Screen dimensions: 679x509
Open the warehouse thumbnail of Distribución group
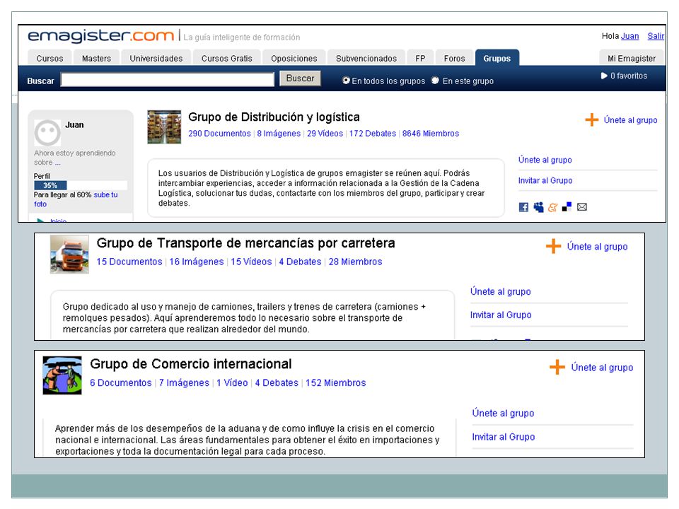coord(164,127)
